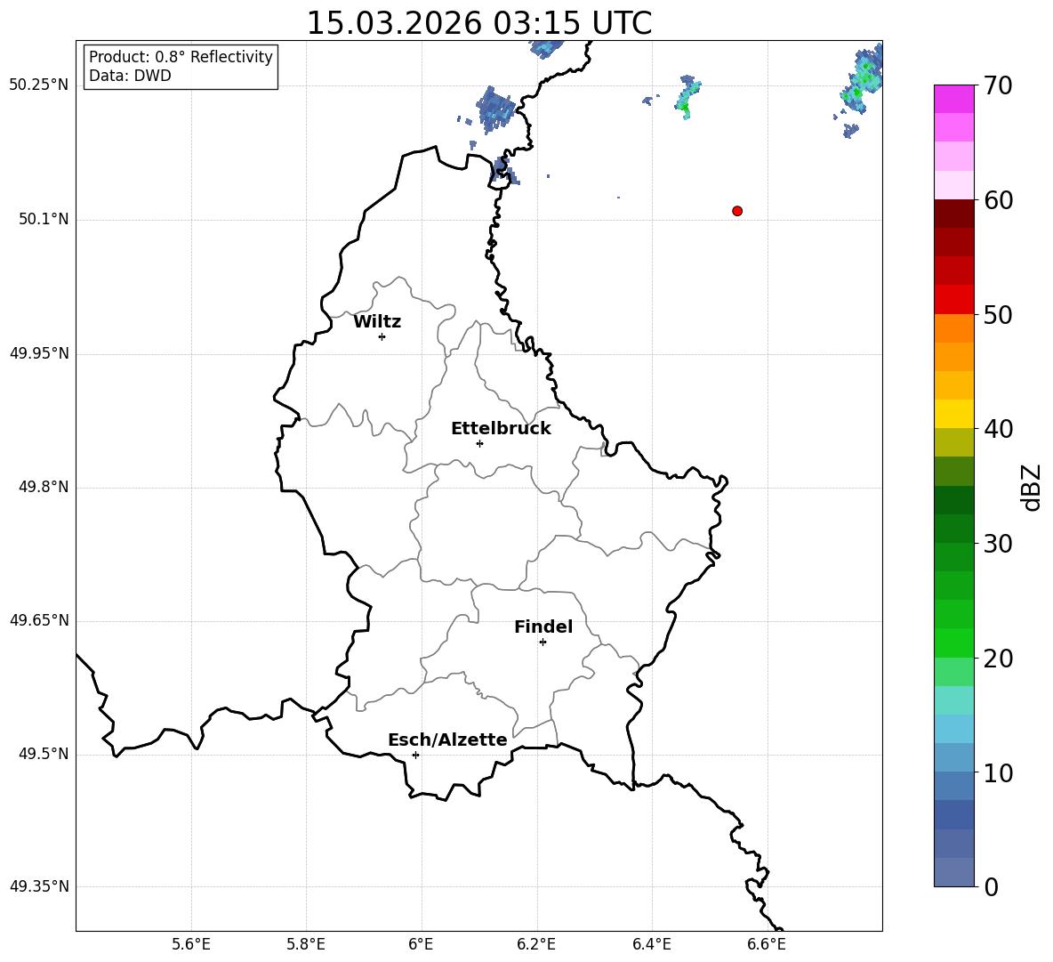Click the 6.2°E longitude label

(x=536, y=945)
